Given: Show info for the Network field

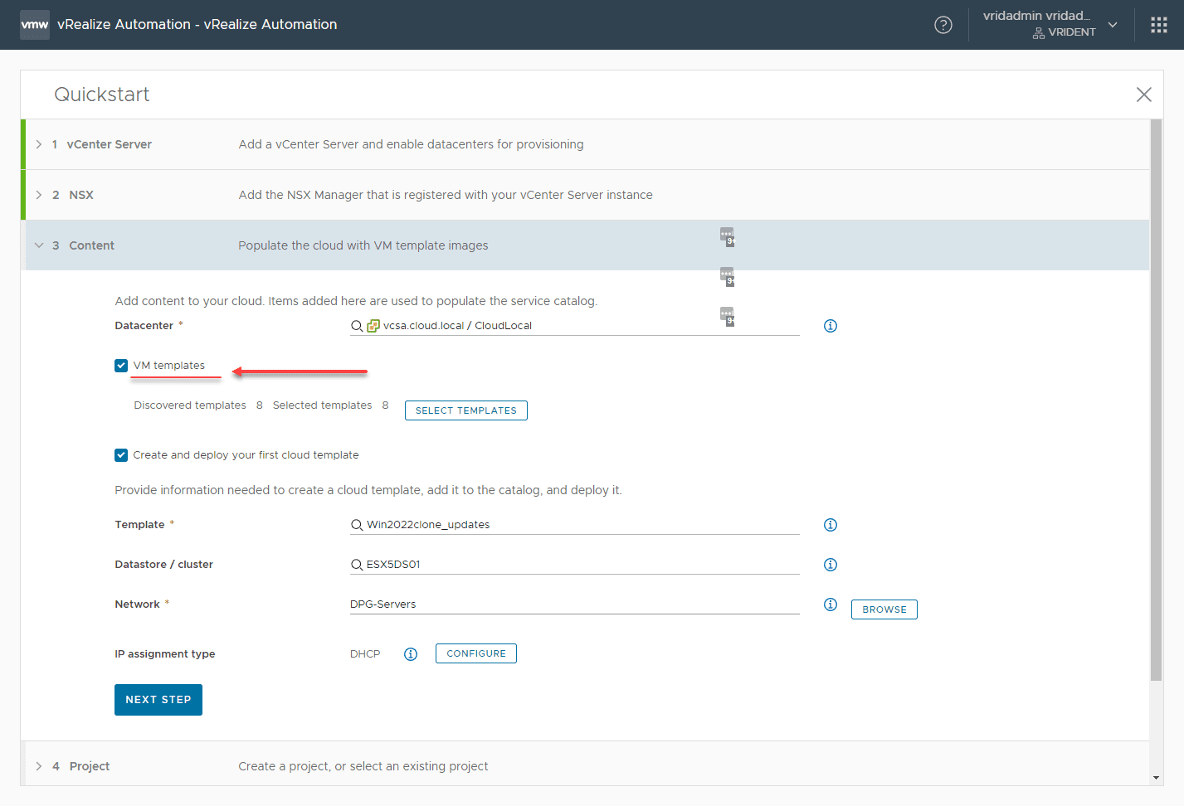Looking at the screenshot, I should (831, 604).
